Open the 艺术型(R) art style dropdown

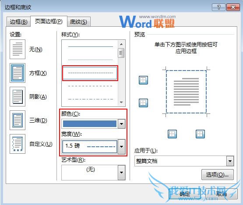click(x=122, y=173)
